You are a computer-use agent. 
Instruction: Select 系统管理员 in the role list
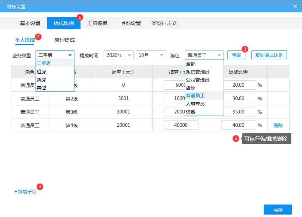click(x=204, y=72)
